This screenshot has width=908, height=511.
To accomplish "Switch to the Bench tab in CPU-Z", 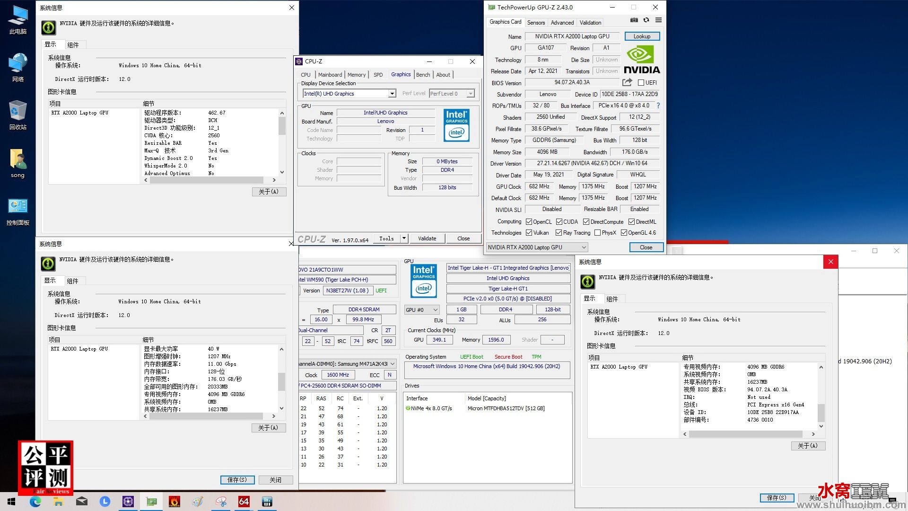I will click(x=423, y=75).
